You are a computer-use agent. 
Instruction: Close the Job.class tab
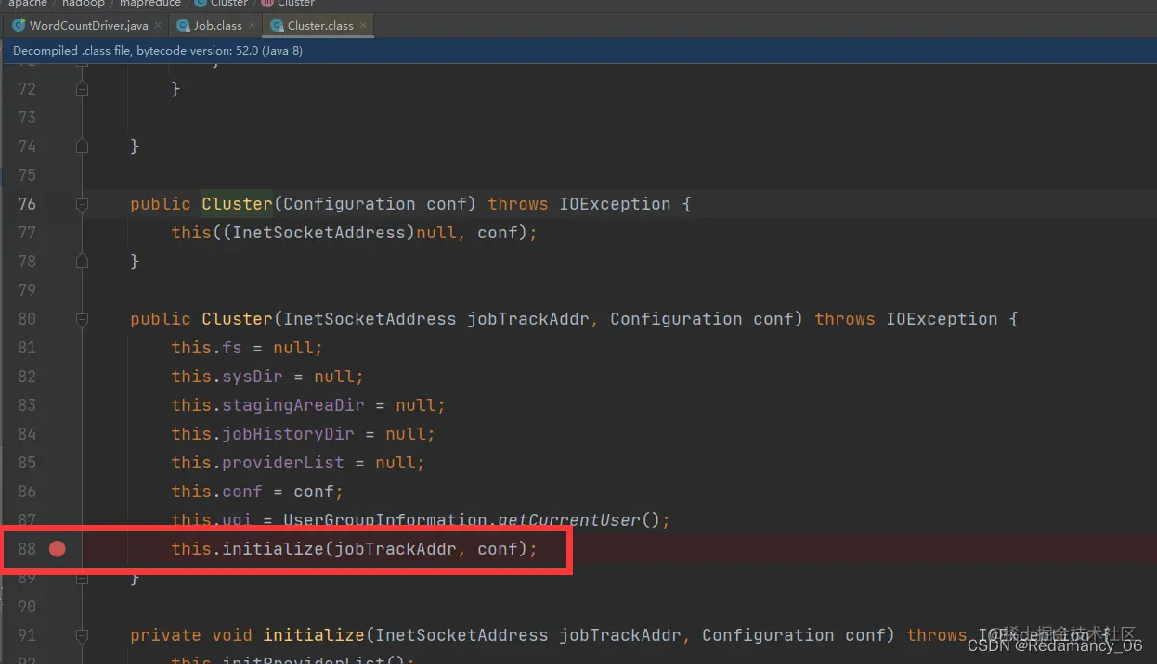point(252,26)
